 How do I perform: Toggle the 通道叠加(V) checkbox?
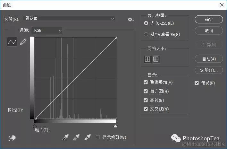146,82
